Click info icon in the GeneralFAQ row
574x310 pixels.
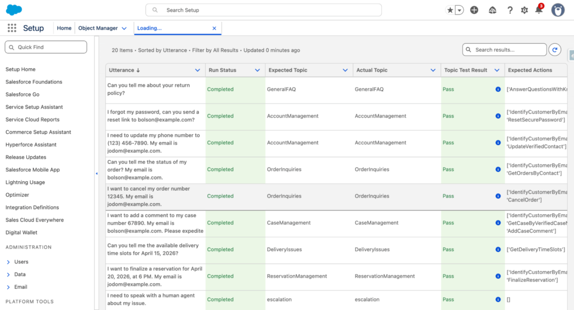tap(498, 90)
